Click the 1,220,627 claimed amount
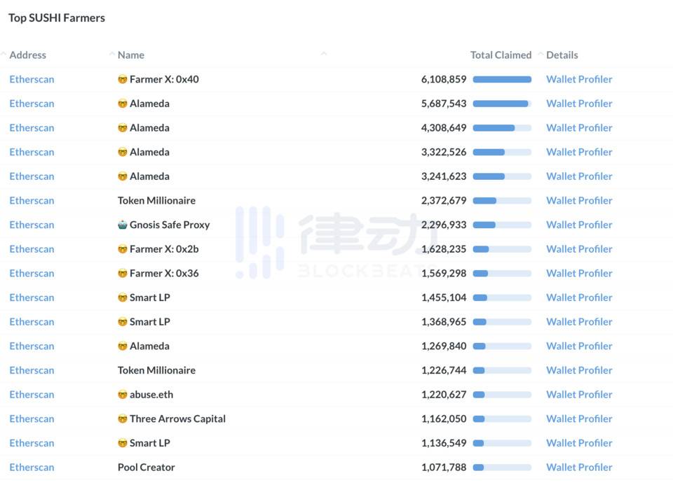673x485 pixels. [444, 395]
